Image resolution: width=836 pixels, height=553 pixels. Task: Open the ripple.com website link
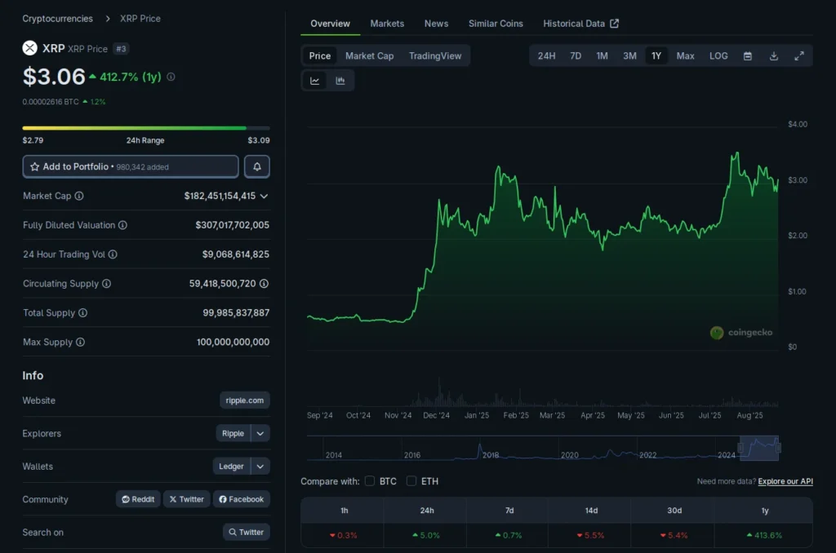pos(245,400)
